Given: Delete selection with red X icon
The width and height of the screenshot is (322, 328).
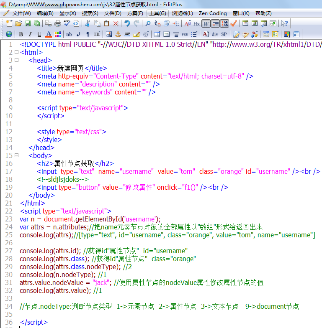Looking at the screenshot, I should tap(116, 23).
